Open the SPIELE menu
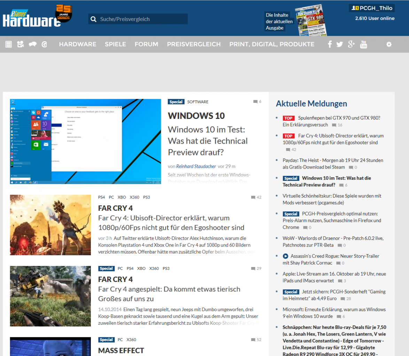 (116, 44)
